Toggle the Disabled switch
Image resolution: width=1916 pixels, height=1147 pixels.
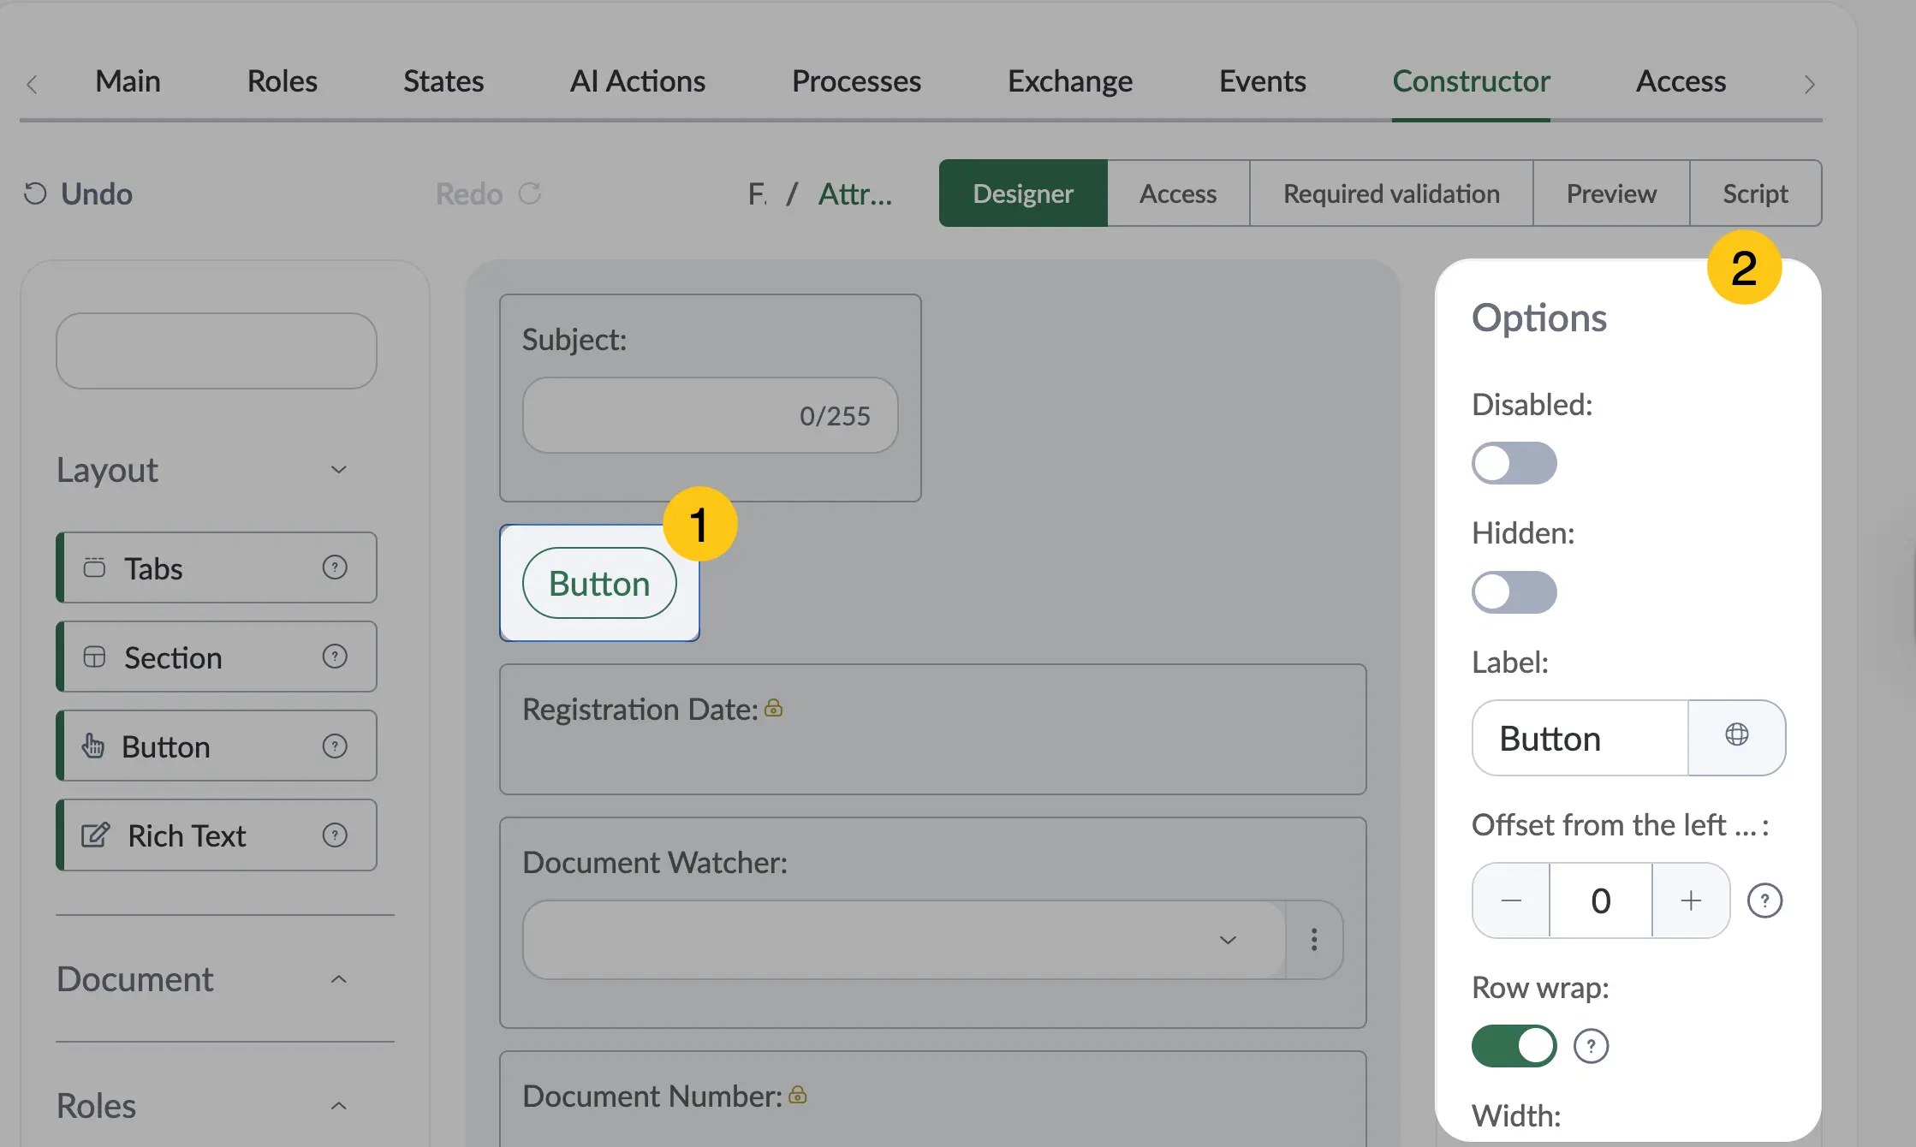point(1514,463)
